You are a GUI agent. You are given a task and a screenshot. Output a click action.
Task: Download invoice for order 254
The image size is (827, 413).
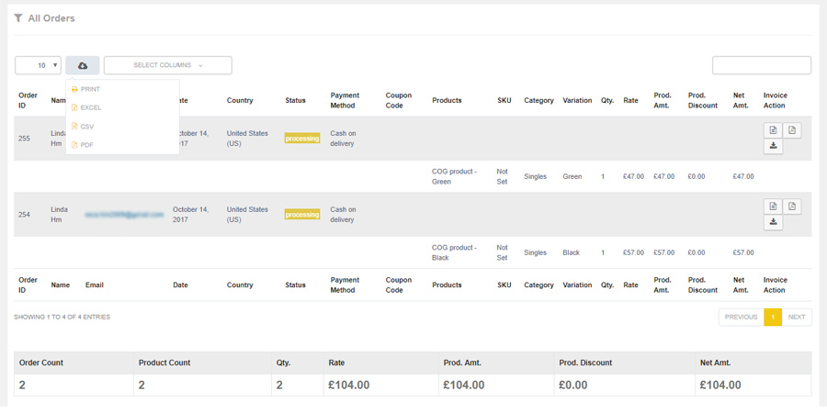coord(774,222)
